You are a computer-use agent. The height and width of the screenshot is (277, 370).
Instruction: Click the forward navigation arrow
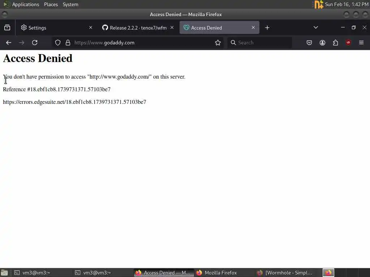pyautogui.click(x=21, y=43)
